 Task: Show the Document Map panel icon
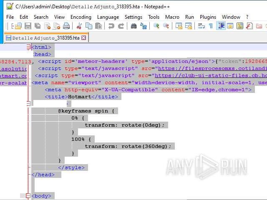(x=240, y=26)
